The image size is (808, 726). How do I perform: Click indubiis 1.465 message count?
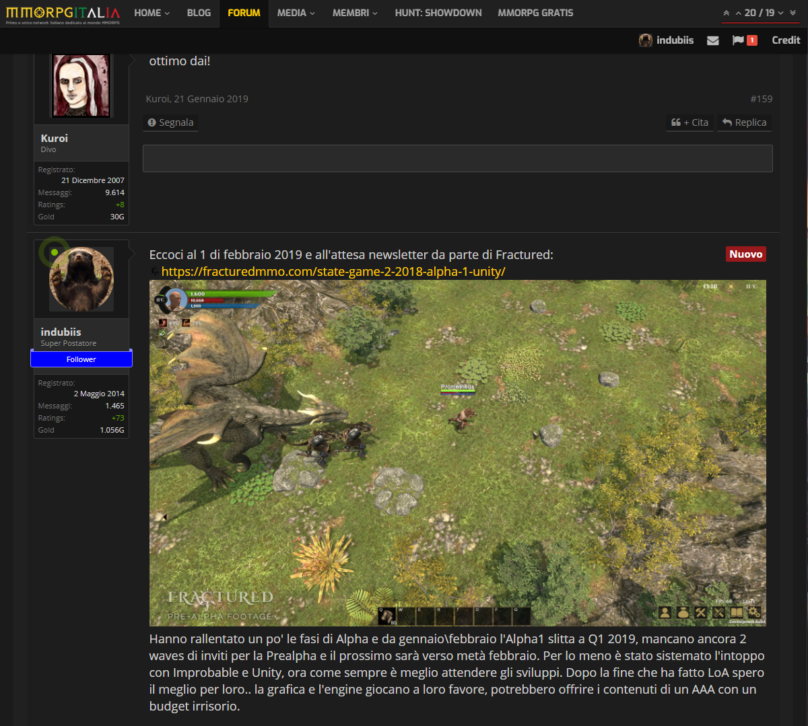pyautogui.click(x=114, y=406)
